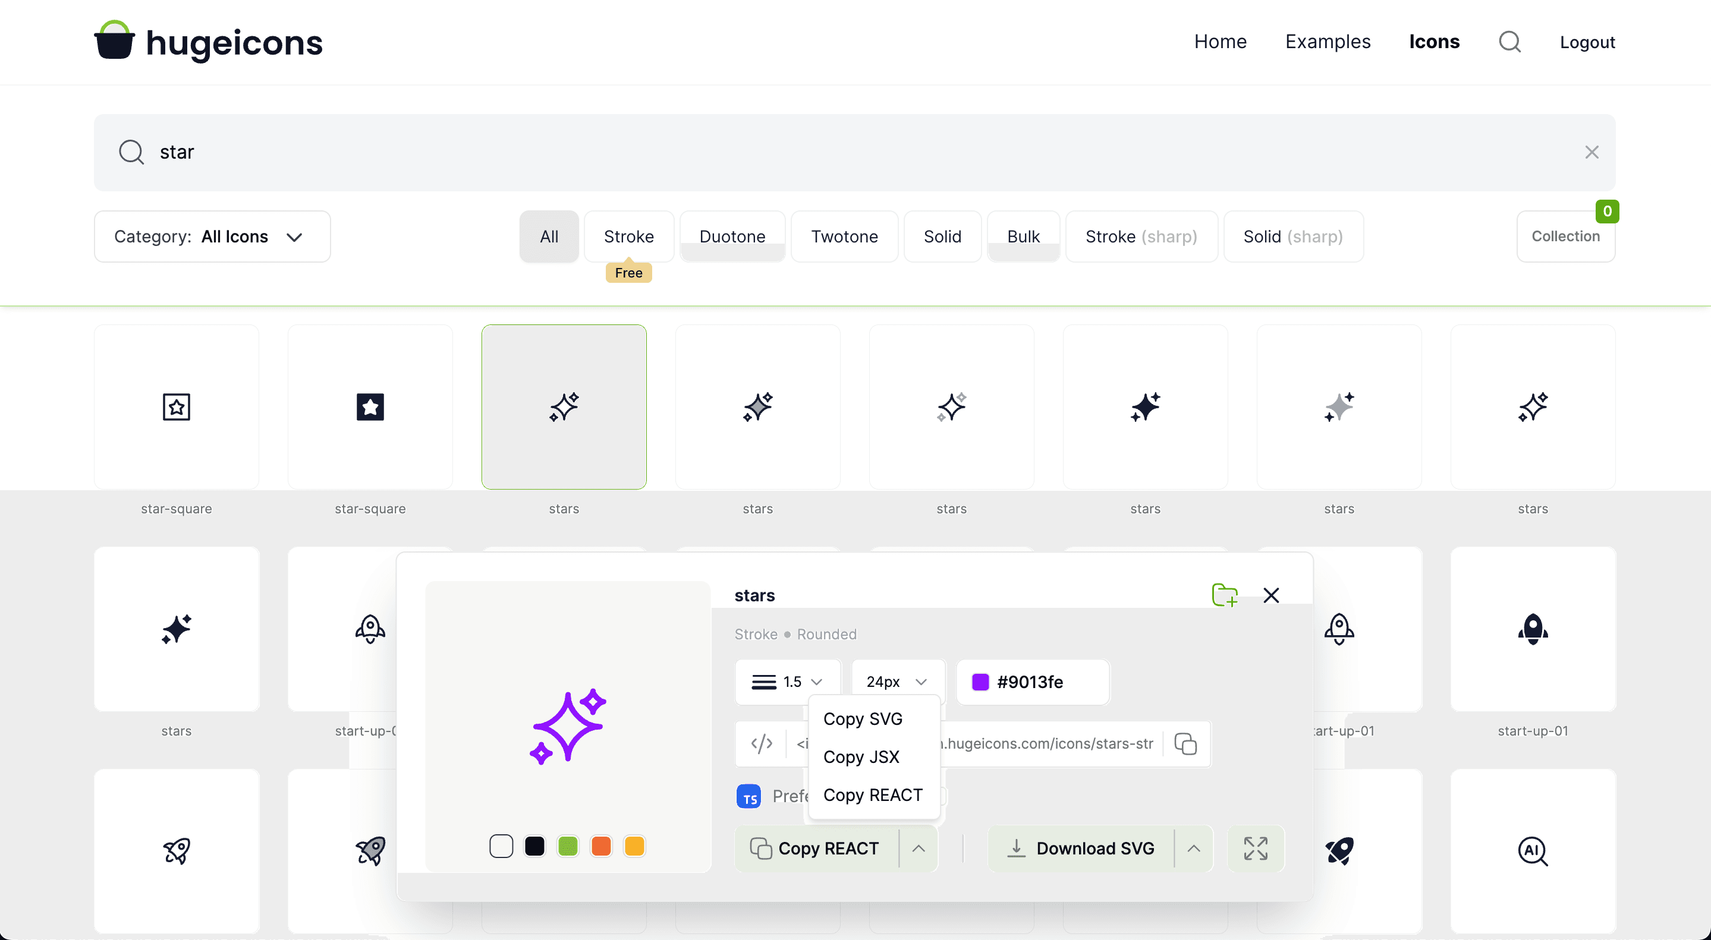Select the solid rocket card labeled start-up-01
1711x940 pixels.
(x=1532, y=629)
